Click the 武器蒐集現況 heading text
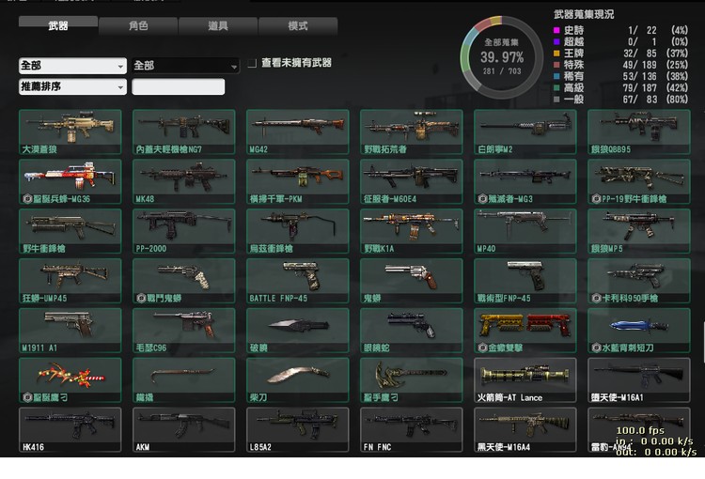Viewport: 705px width, 479px height. pos(584,14)
